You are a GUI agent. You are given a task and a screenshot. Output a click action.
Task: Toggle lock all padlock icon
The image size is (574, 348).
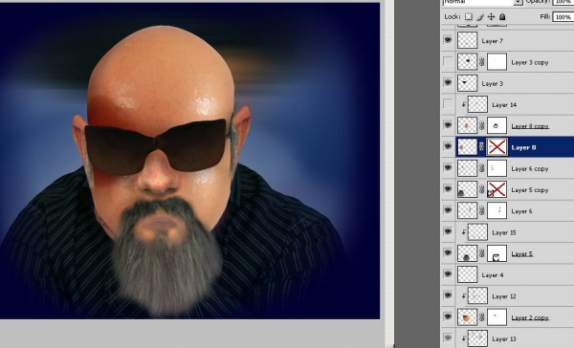502,17
